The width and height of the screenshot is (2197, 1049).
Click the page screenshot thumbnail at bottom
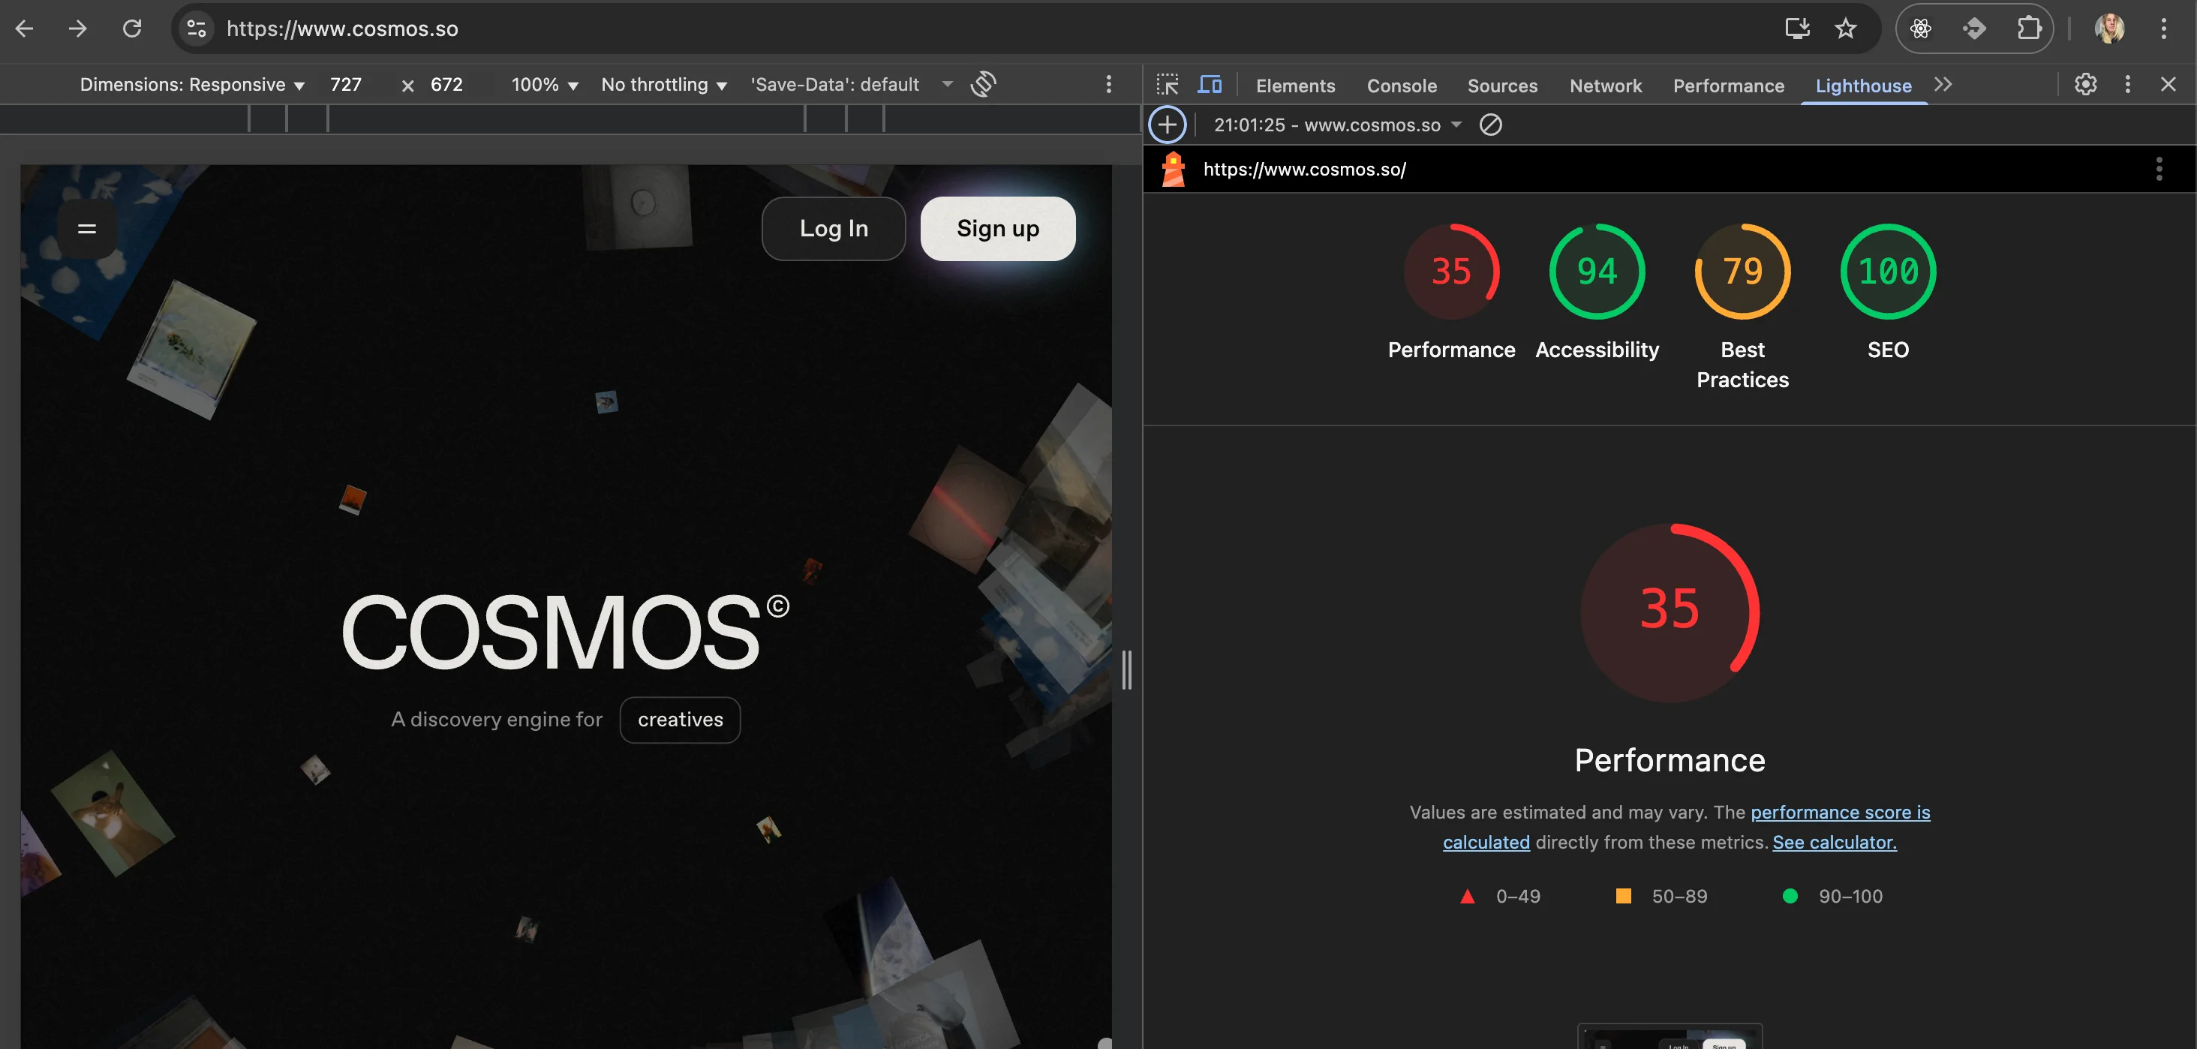[1670, 1036]
